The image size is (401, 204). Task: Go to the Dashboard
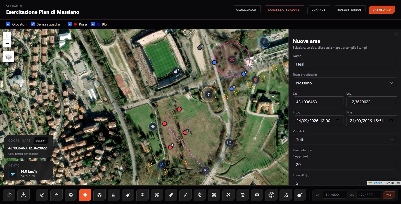tap(382, 10)
